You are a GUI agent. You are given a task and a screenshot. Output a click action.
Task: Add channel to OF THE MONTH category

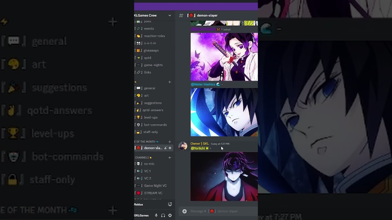coord(170,142)
